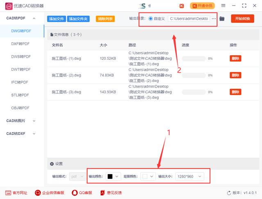Image resolution: width=262 pixels, height=199 pixels.
Task: Click the 文件名 column header
Action: [57, 45]
